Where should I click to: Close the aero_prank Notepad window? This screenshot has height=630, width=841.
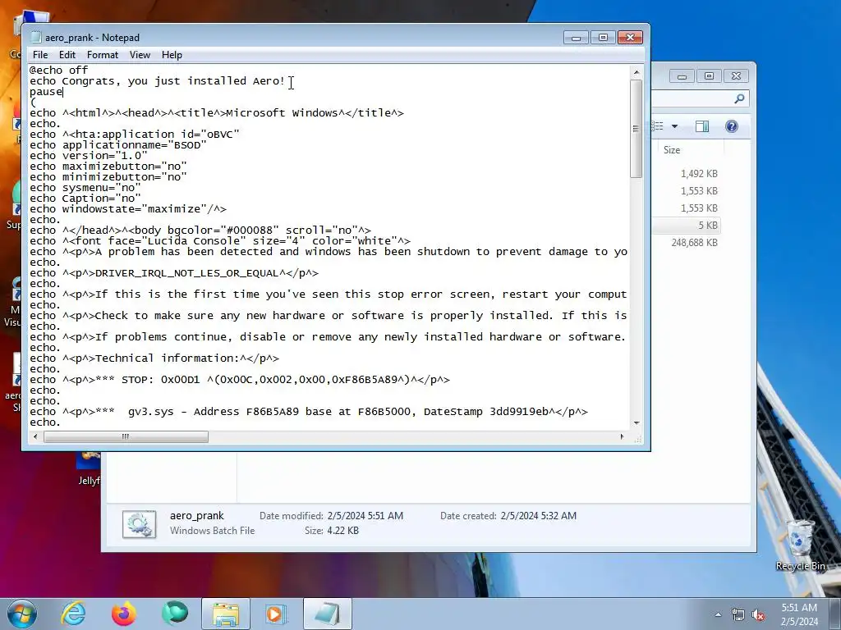(630, 38)
